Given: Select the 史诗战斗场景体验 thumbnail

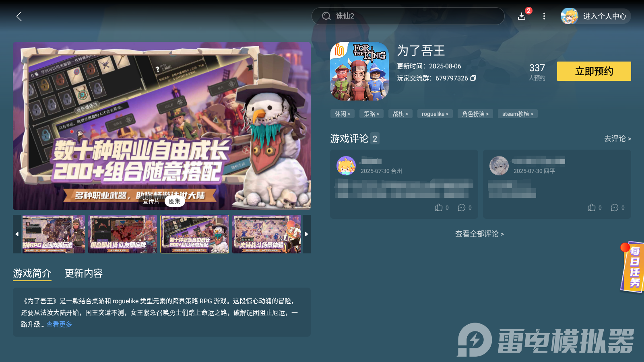Looking at the screenshot, I should point(266,234).
